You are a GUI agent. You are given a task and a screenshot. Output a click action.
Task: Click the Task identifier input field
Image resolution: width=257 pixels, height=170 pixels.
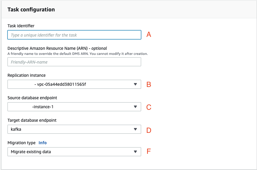tap(74, 35)
